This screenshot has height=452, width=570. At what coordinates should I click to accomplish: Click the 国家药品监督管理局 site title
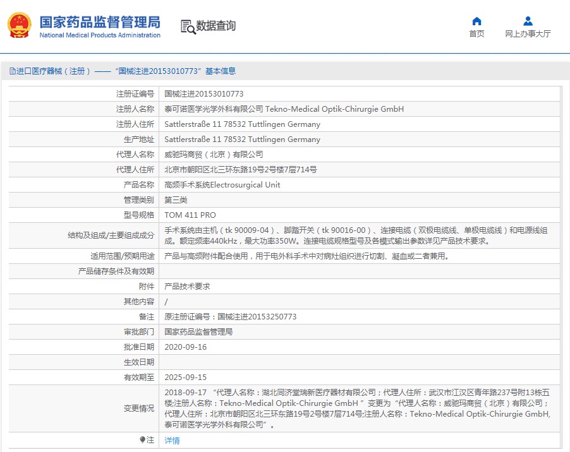click(100, 22)
